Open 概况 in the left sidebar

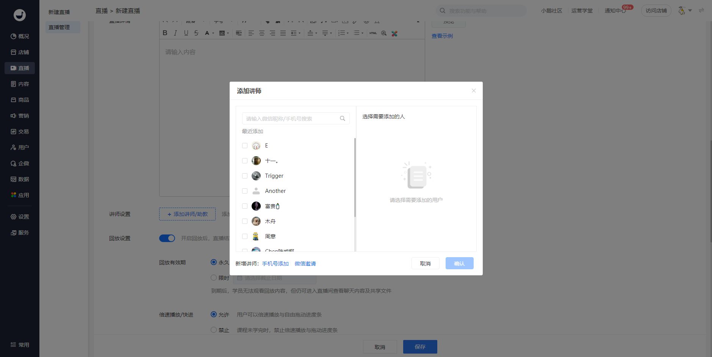click(x=20, y=36)
